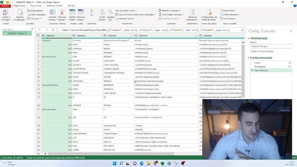Cancel the formula bar edit with X
The width and height of the screenshot is (297, 167).
point(39,30)
